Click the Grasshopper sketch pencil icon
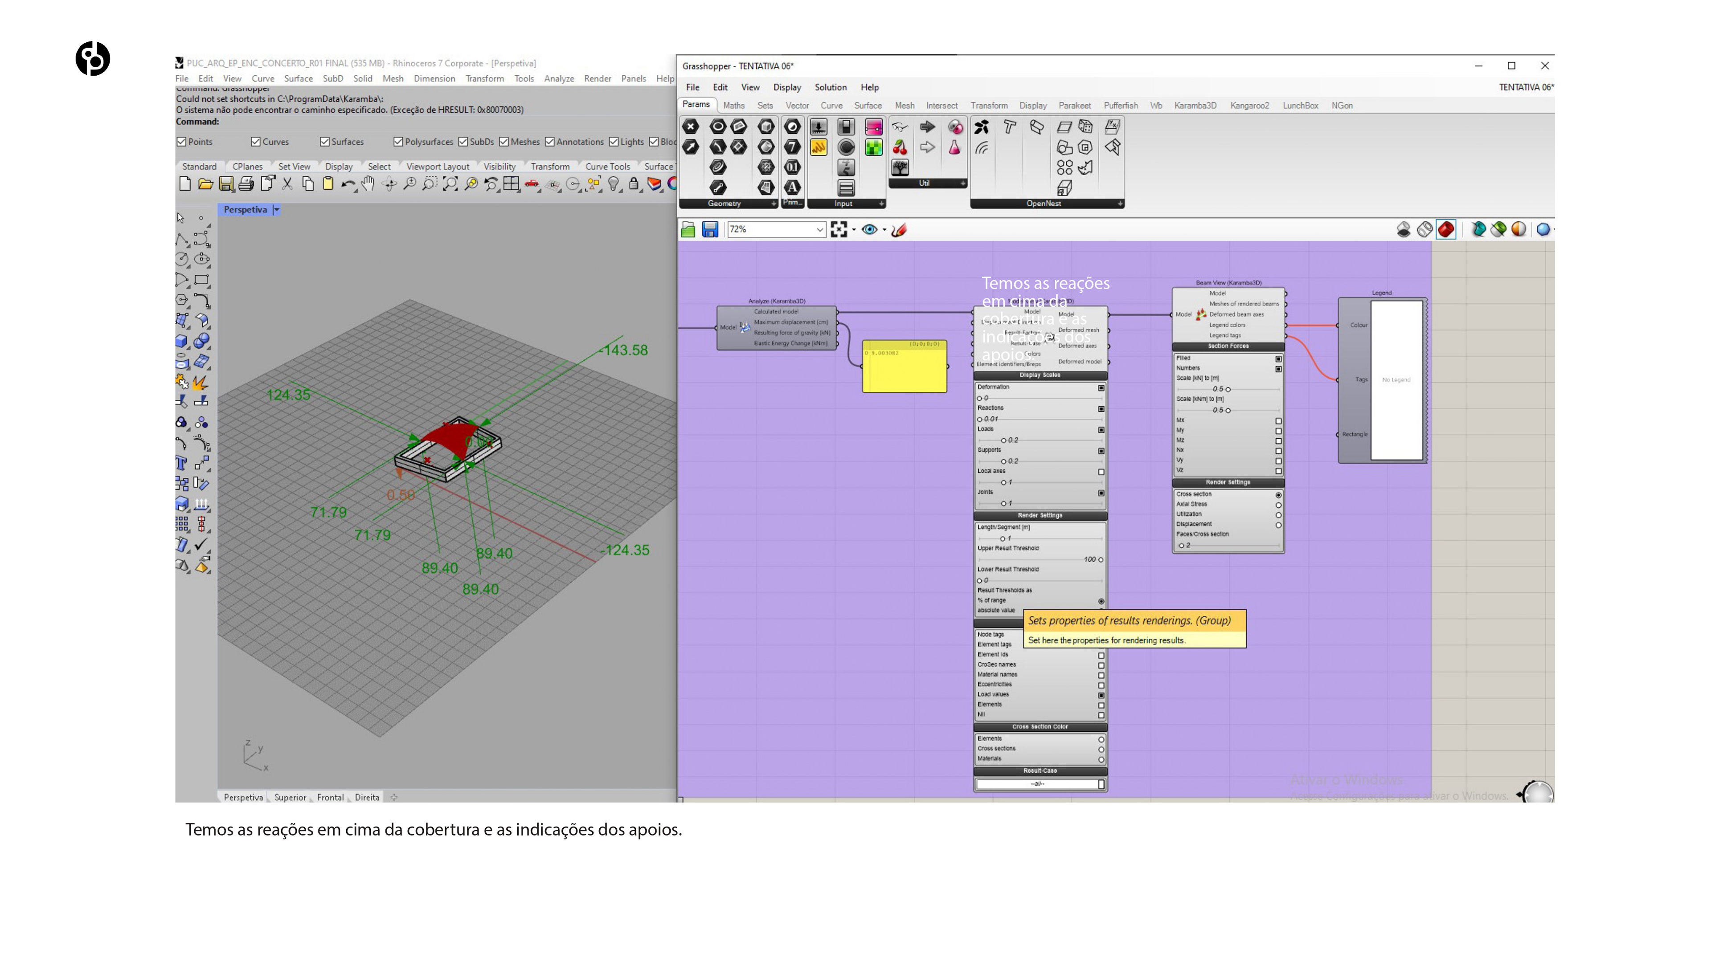Viewport: 1711px width, 962px height. pyautogui.click(x=899, y=230)
